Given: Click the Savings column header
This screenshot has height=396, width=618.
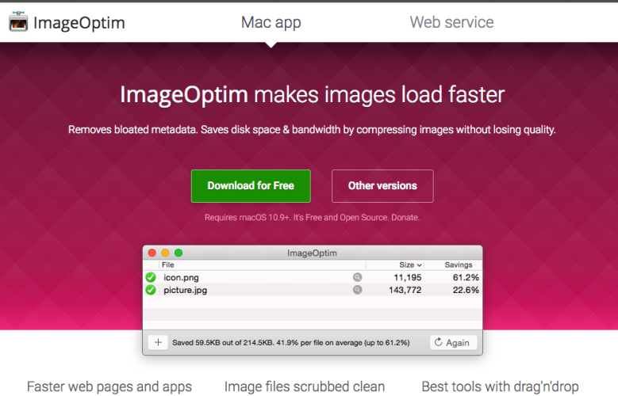Looking at the screenshot, I should [459, 265].
